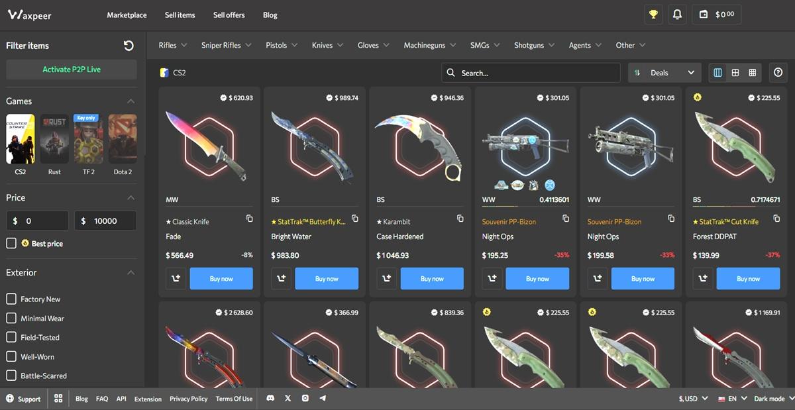795x410 pixels.
Task: Buy now the Classic Knife Fade
Action: pyautogui.click(x=221, y=279)
